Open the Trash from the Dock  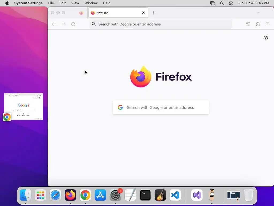pyautogui.click(x=249, y=195)
